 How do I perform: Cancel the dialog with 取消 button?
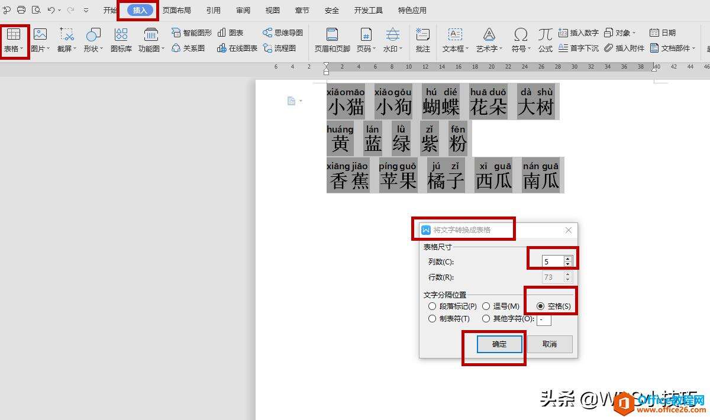[x=549, y=344]
